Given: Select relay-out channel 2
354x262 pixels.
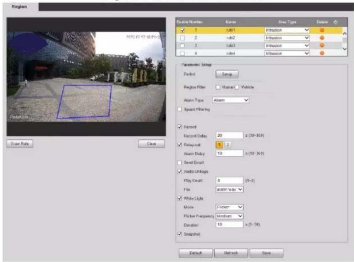Looking at the screenshot, I should pos(227,145).
